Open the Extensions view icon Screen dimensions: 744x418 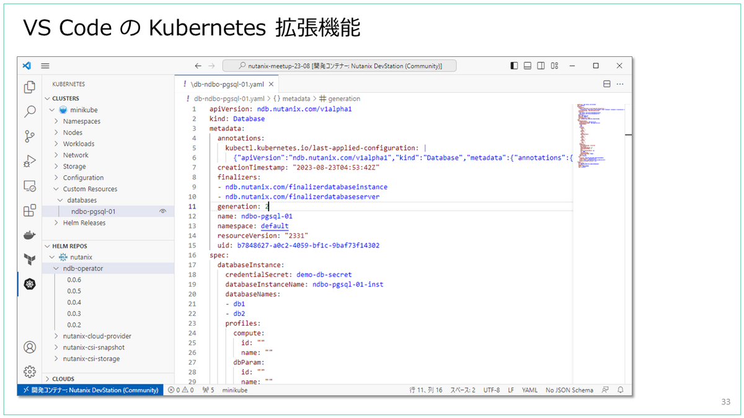pyautogui.click(x=29, y=211)
